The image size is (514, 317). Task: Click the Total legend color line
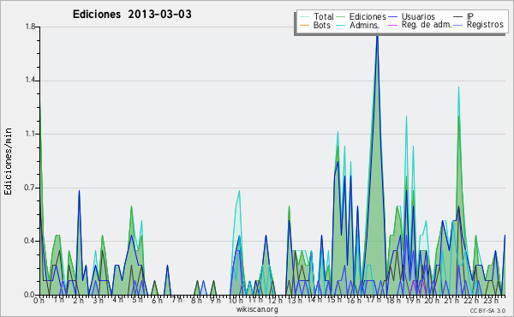[304, 17]
